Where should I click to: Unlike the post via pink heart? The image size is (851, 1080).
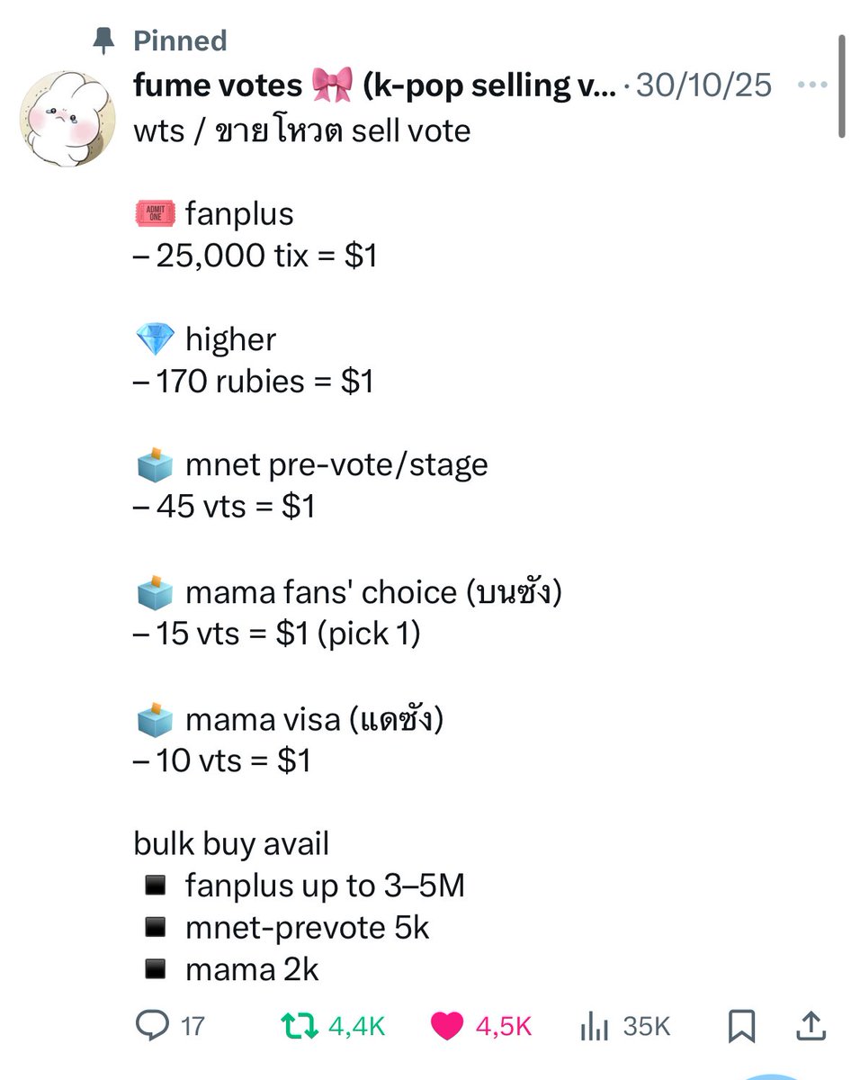(x=447, y=1025)
